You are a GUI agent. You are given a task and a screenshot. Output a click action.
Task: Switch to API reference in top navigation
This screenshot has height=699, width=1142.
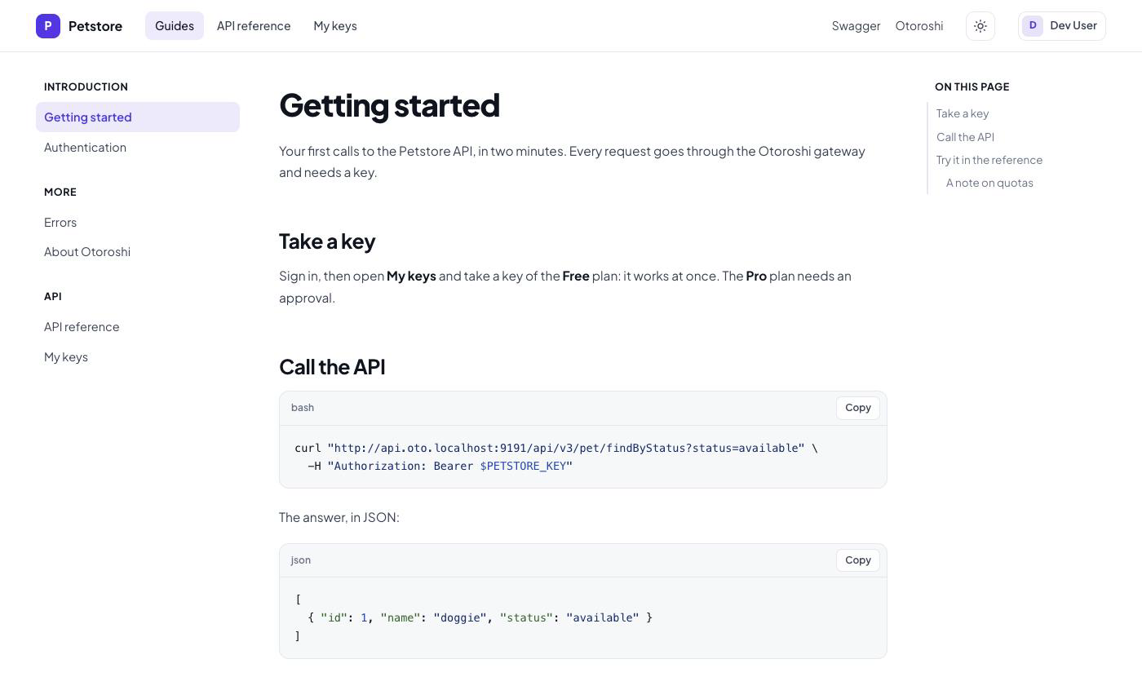click(x=254, y=26)
